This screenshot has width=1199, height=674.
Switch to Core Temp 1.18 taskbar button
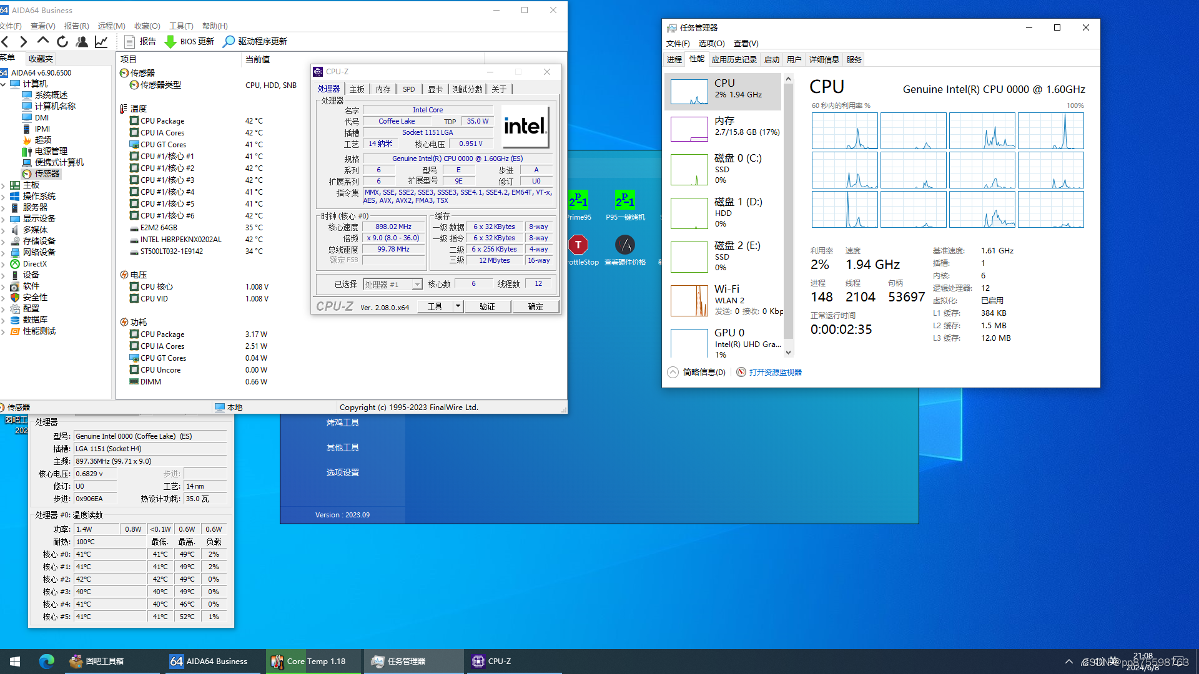(315, 662)
